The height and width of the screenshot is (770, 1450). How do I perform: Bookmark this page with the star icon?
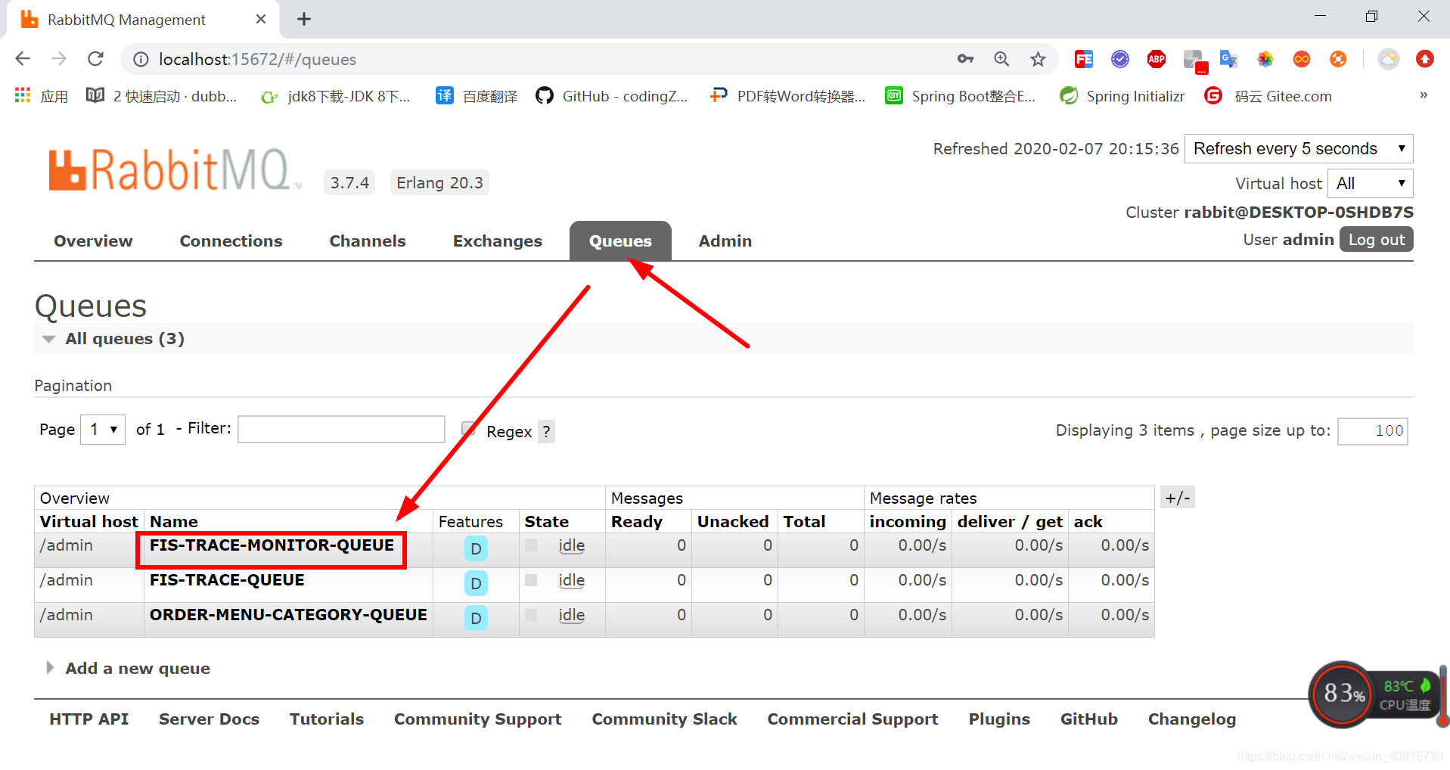tap(1038, 59)
